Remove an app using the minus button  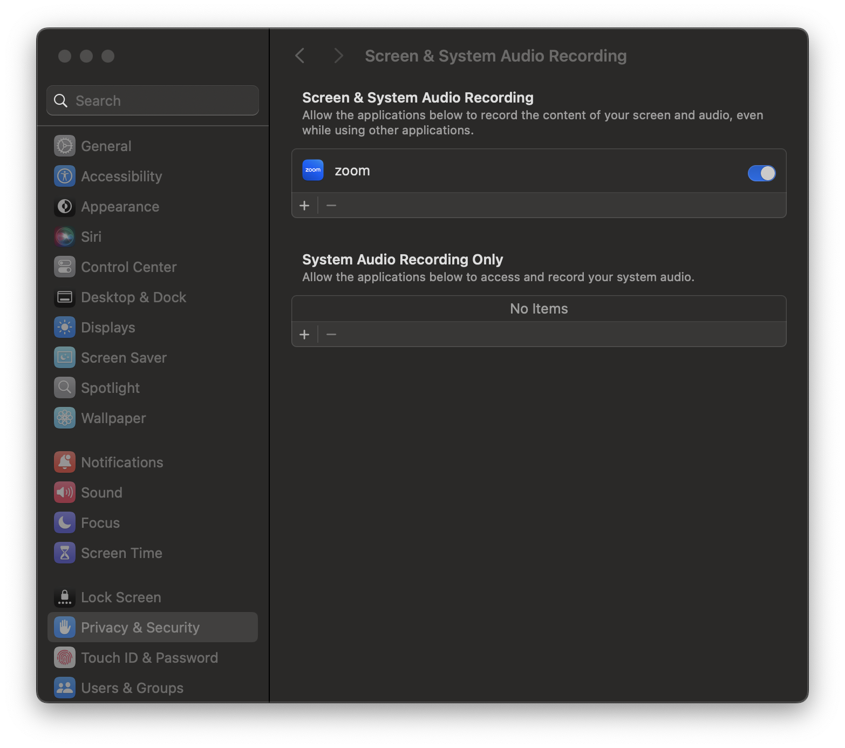(x=331, y=205)
